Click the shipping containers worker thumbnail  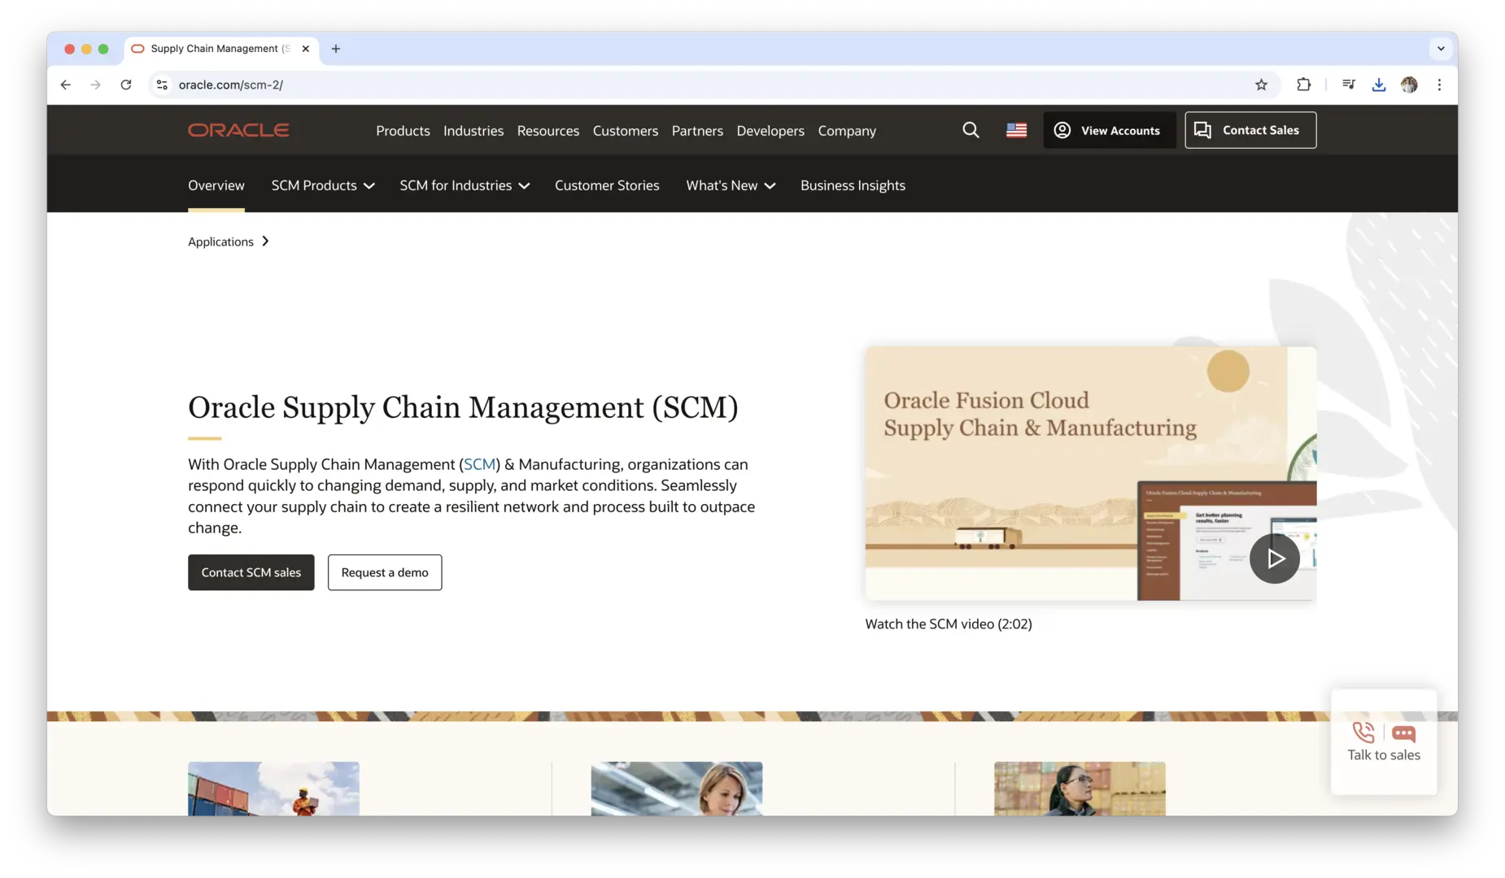[x=273, y=789]
